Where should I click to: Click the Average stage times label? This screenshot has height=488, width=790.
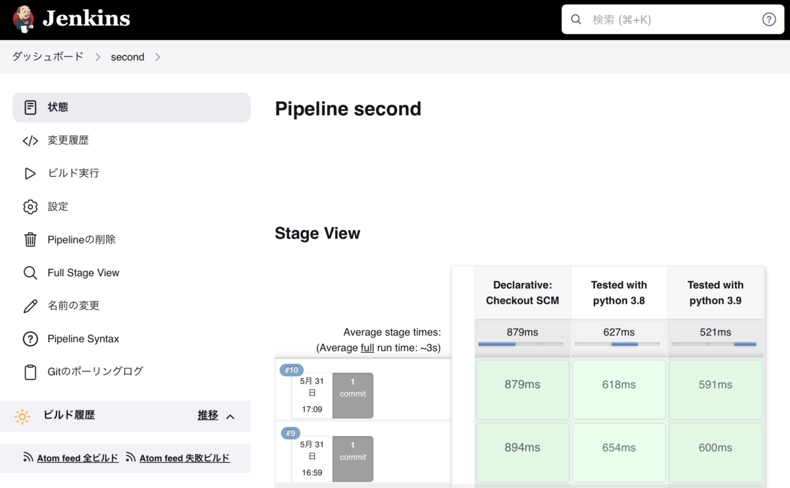(x=392, y=332)
